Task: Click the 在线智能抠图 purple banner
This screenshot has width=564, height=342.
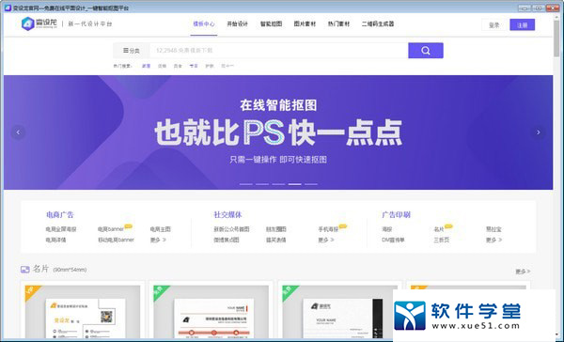Action: click(x=278, y=132)
